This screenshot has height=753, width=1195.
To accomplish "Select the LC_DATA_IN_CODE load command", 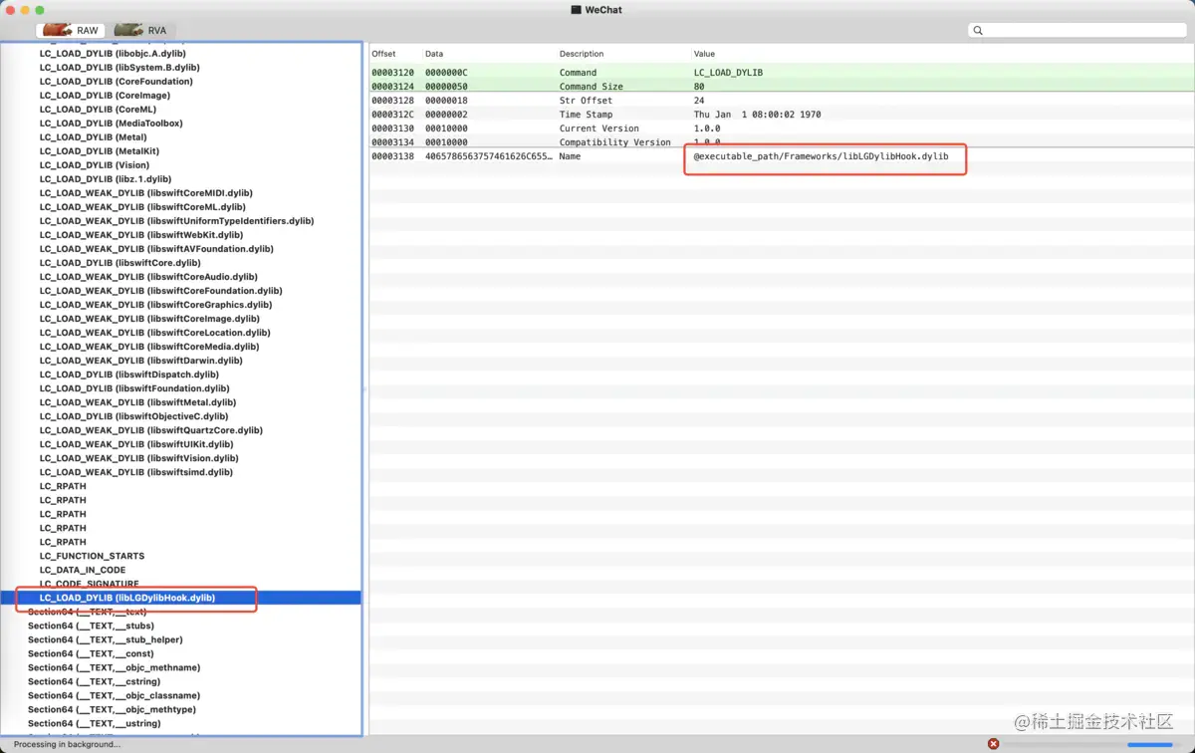I will [x=83, y=570].
